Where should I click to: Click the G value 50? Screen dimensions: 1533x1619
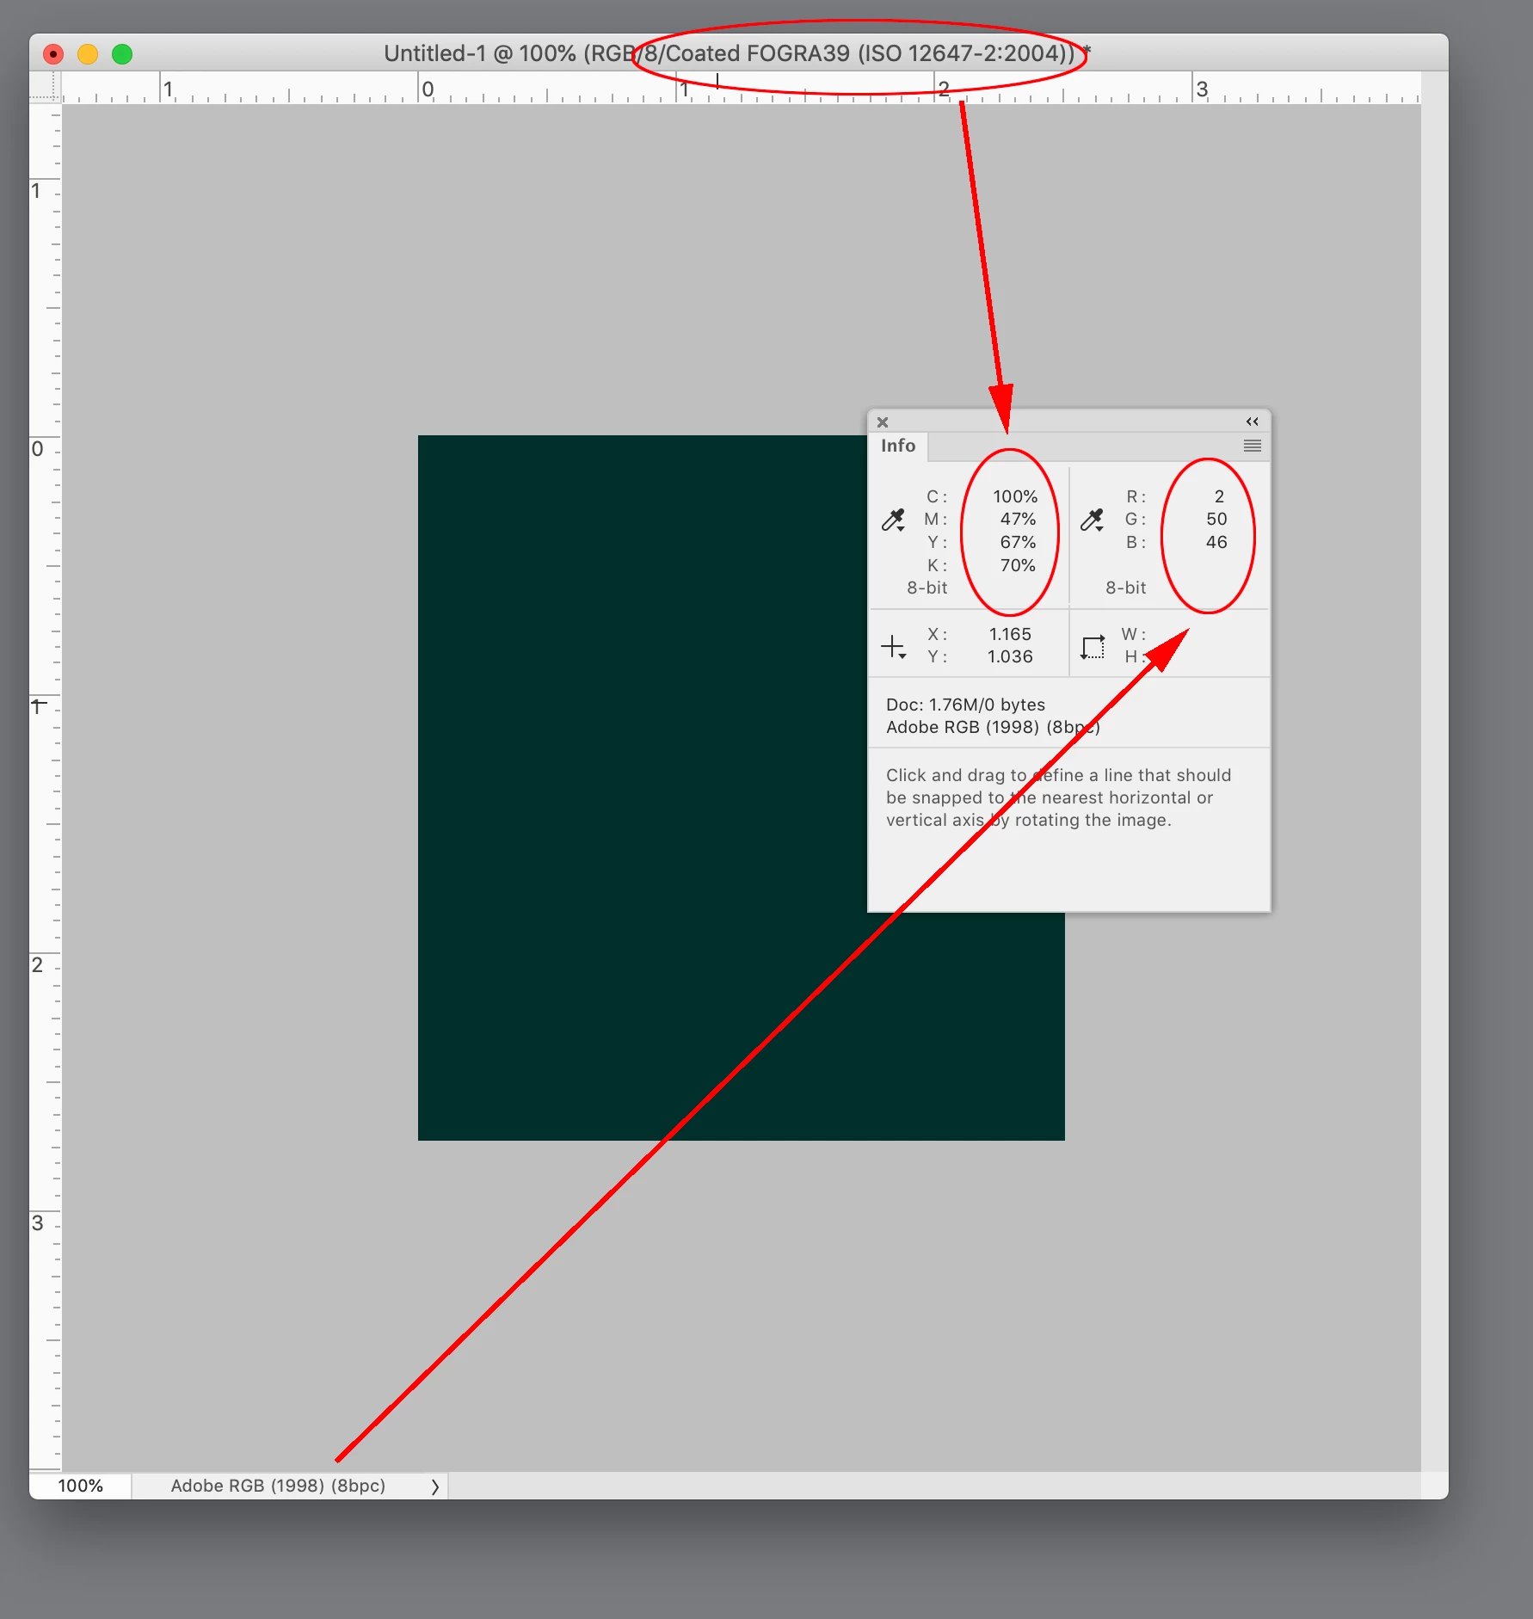(1216, 519)
